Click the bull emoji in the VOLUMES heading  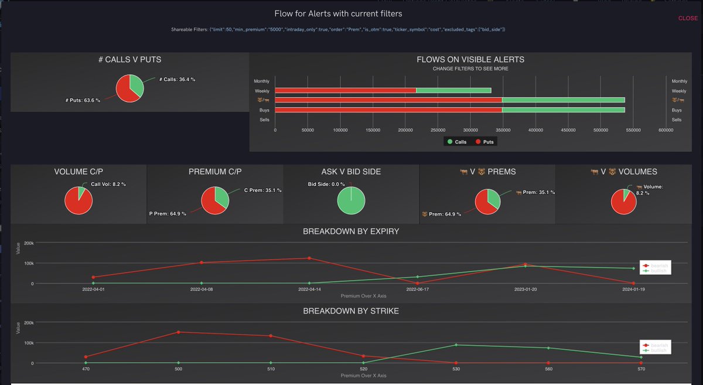point(595,172)
